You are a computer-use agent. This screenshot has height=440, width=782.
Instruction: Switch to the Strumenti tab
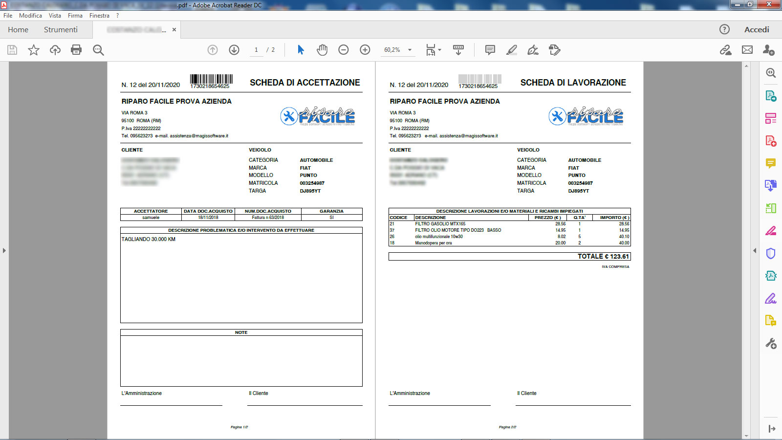(x=61, y=30)
